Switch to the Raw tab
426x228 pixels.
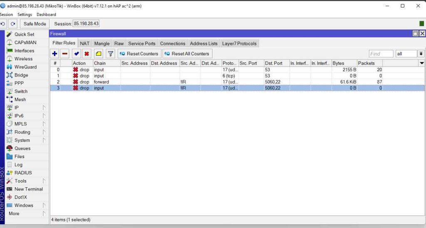(119, 44)
